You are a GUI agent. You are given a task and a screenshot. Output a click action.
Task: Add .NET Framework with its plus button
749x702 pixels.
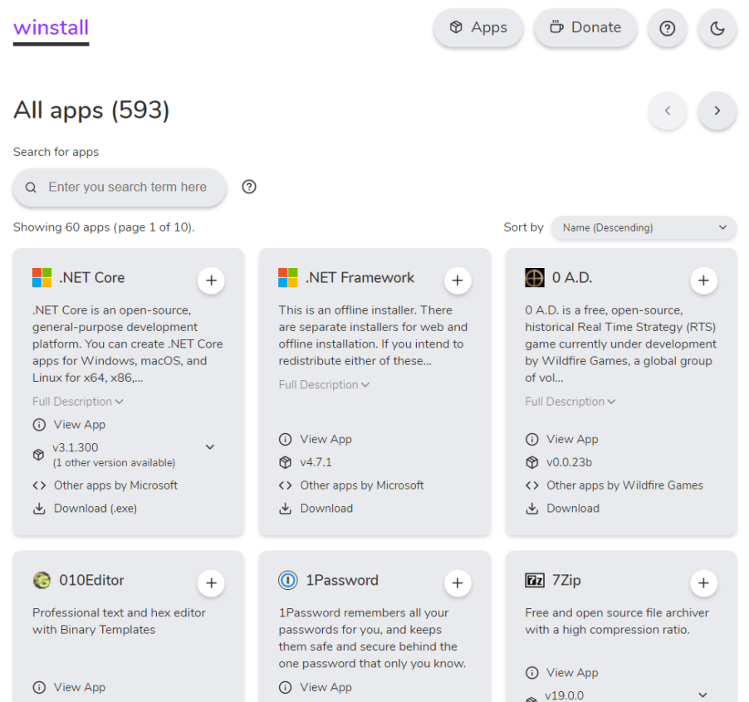click(x=458, y=280)
